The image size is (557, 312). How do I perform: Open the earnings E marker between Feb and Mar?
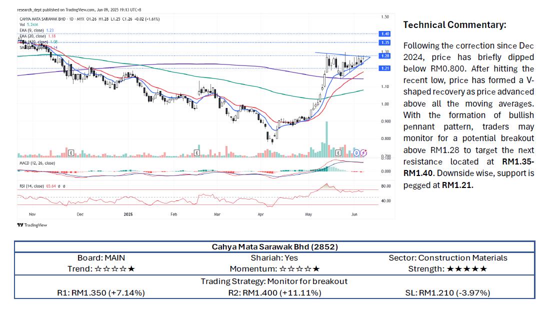click(197, 153)
